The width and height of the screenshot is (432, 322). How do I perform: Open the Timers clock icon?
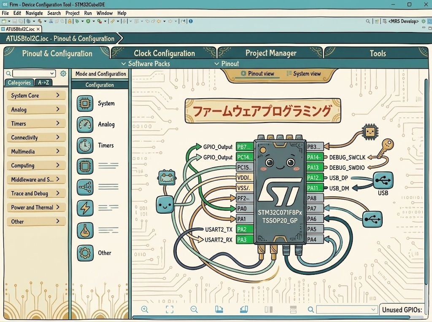coord(85,145)
